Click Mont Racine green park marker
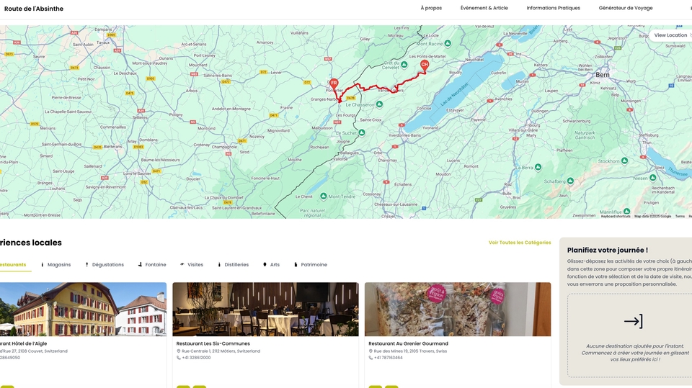This screenshot has width=692, height=388. point(448,43)
